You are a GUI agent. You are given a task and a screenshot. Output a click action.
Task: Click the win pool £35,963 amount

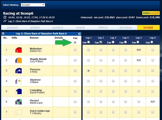tap(110, 17)
